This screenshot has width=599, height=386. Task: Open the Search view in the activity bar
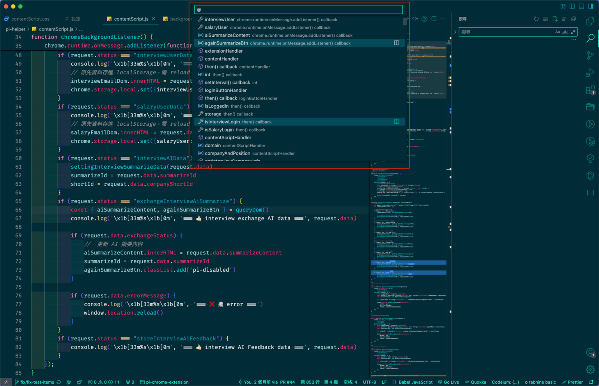tap(590, 38)
